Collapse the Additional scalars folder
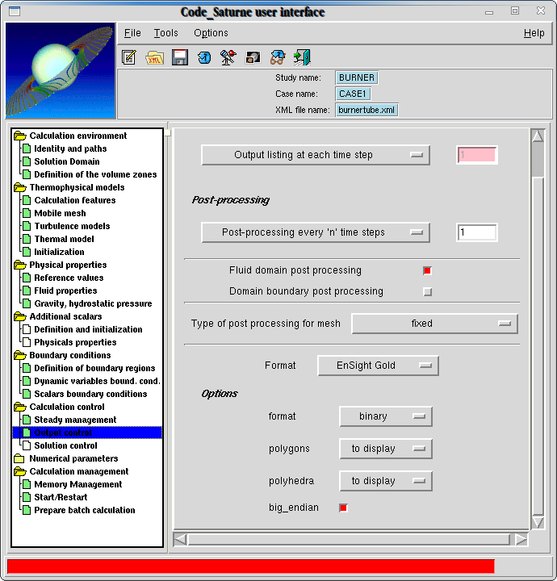This screenshot has width=557, height=581. [20, 316]
